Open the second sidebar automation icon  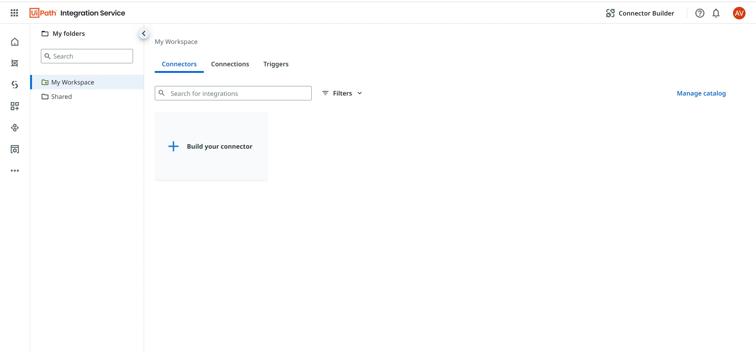pos(15,63)
